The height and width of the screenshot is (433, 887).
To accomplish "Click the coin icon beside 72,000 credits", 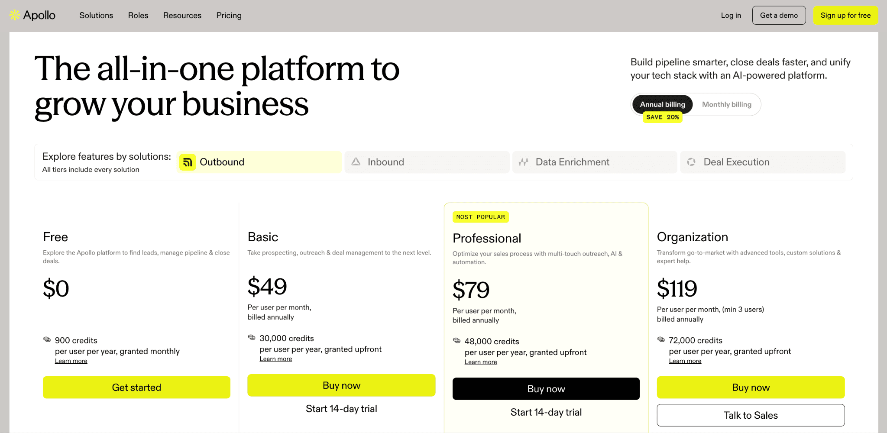I will (x=661, y=339).
